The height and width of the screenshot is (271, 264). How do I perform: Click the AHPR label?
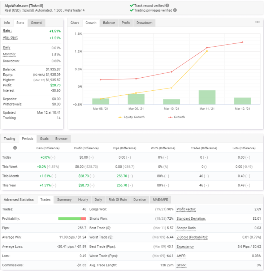[x=181, y=256]
